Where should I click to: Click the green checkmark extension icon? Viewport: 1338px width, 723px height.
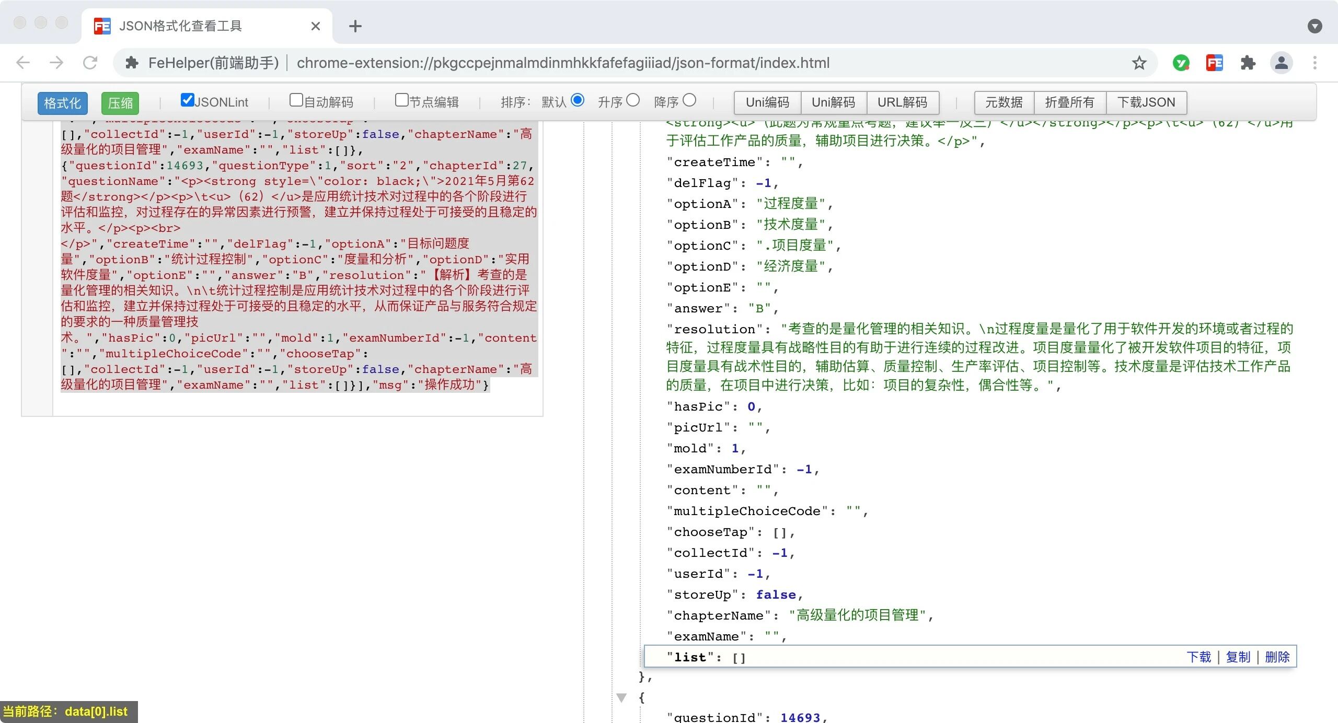pos(1181,63)
